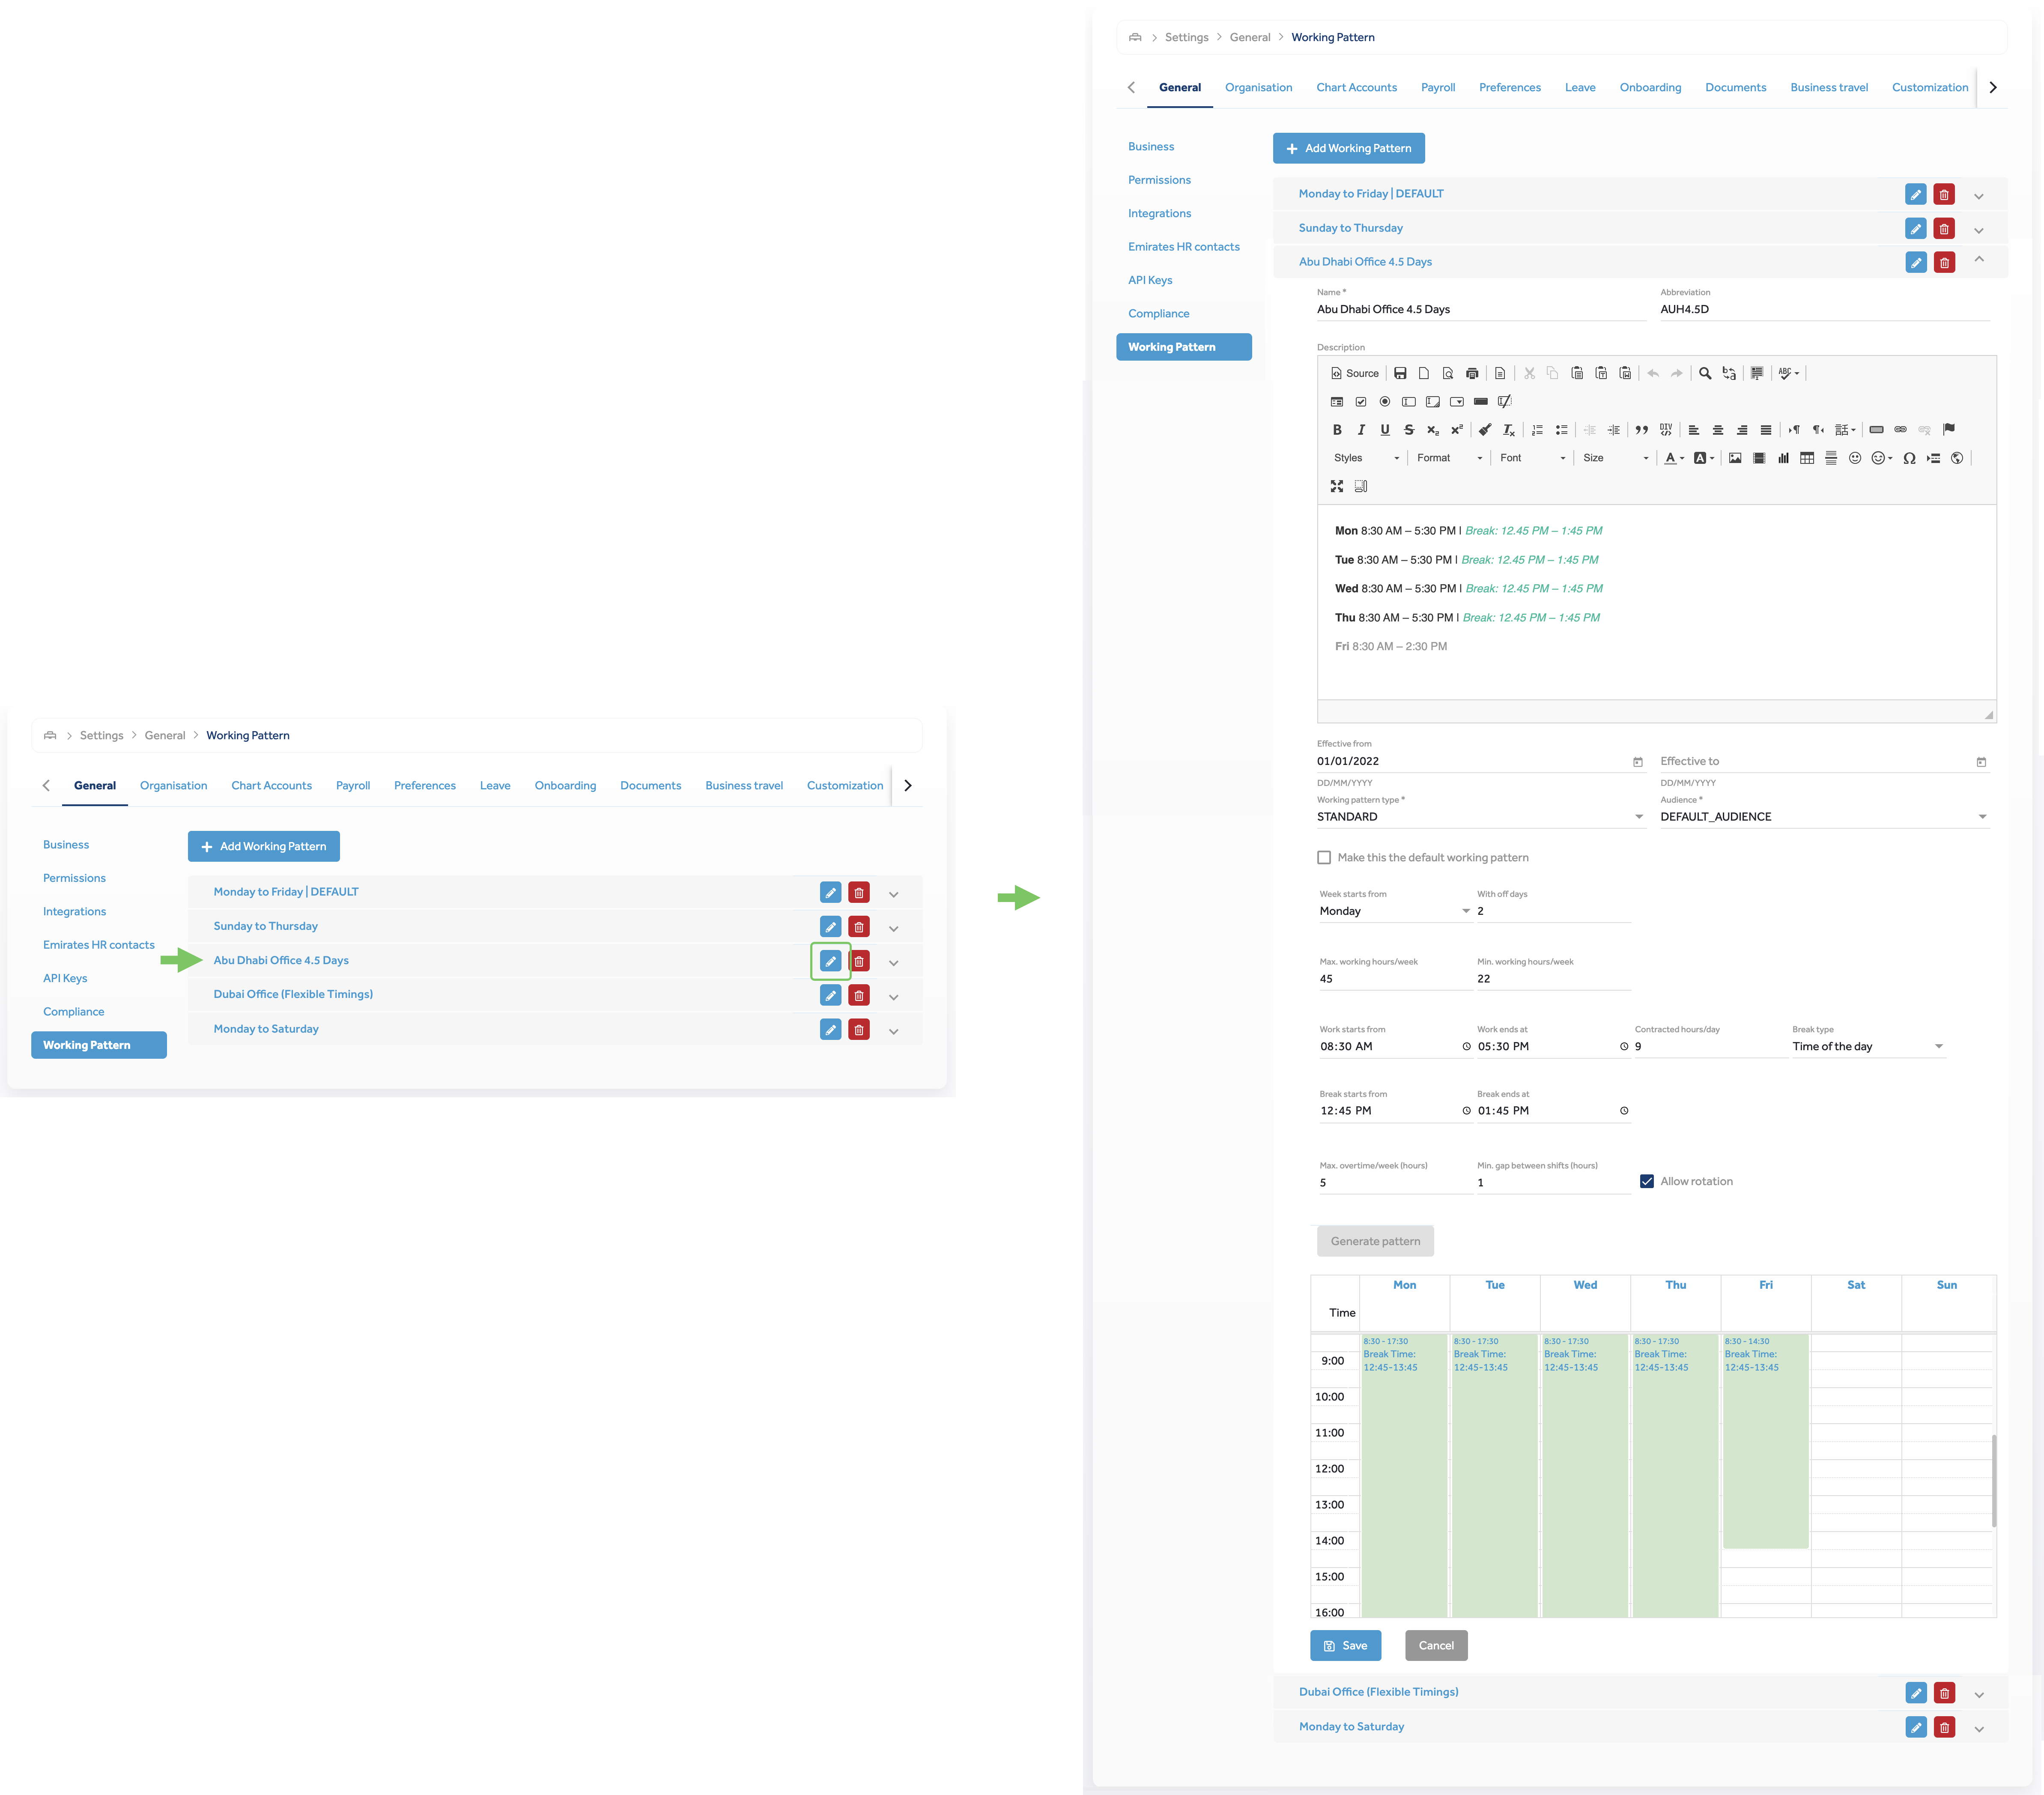The width and height of the screenshot is (2044, 1795).
Task: Click the insert image icon
Action: (1734, 458)
